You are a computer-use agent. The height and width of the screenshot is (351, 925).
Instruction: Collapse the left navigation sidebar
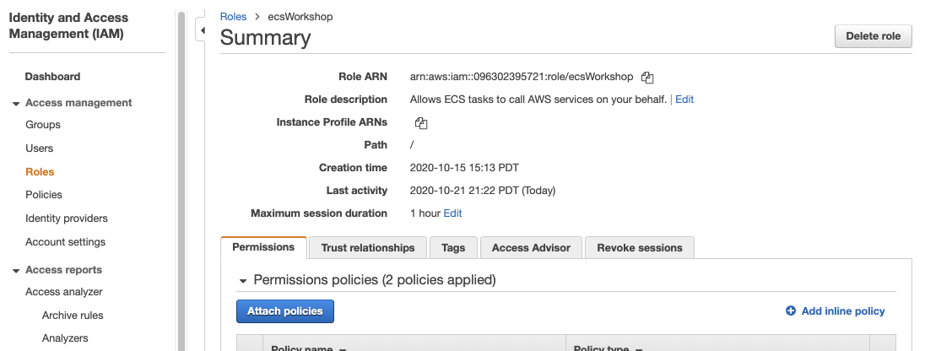tap(202, 30)
